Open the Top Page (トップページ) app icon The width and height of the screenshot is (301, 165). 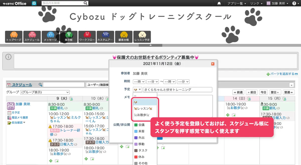click(x=14, y=37)
